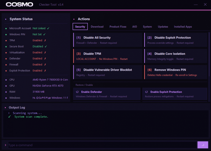Click the submit command arrow button
The image size is (211, 151).
pyautogui.click(x=203, y=145)
